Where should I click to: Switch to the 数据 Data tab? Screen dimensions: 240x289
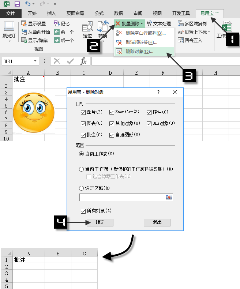coord(119,14)
